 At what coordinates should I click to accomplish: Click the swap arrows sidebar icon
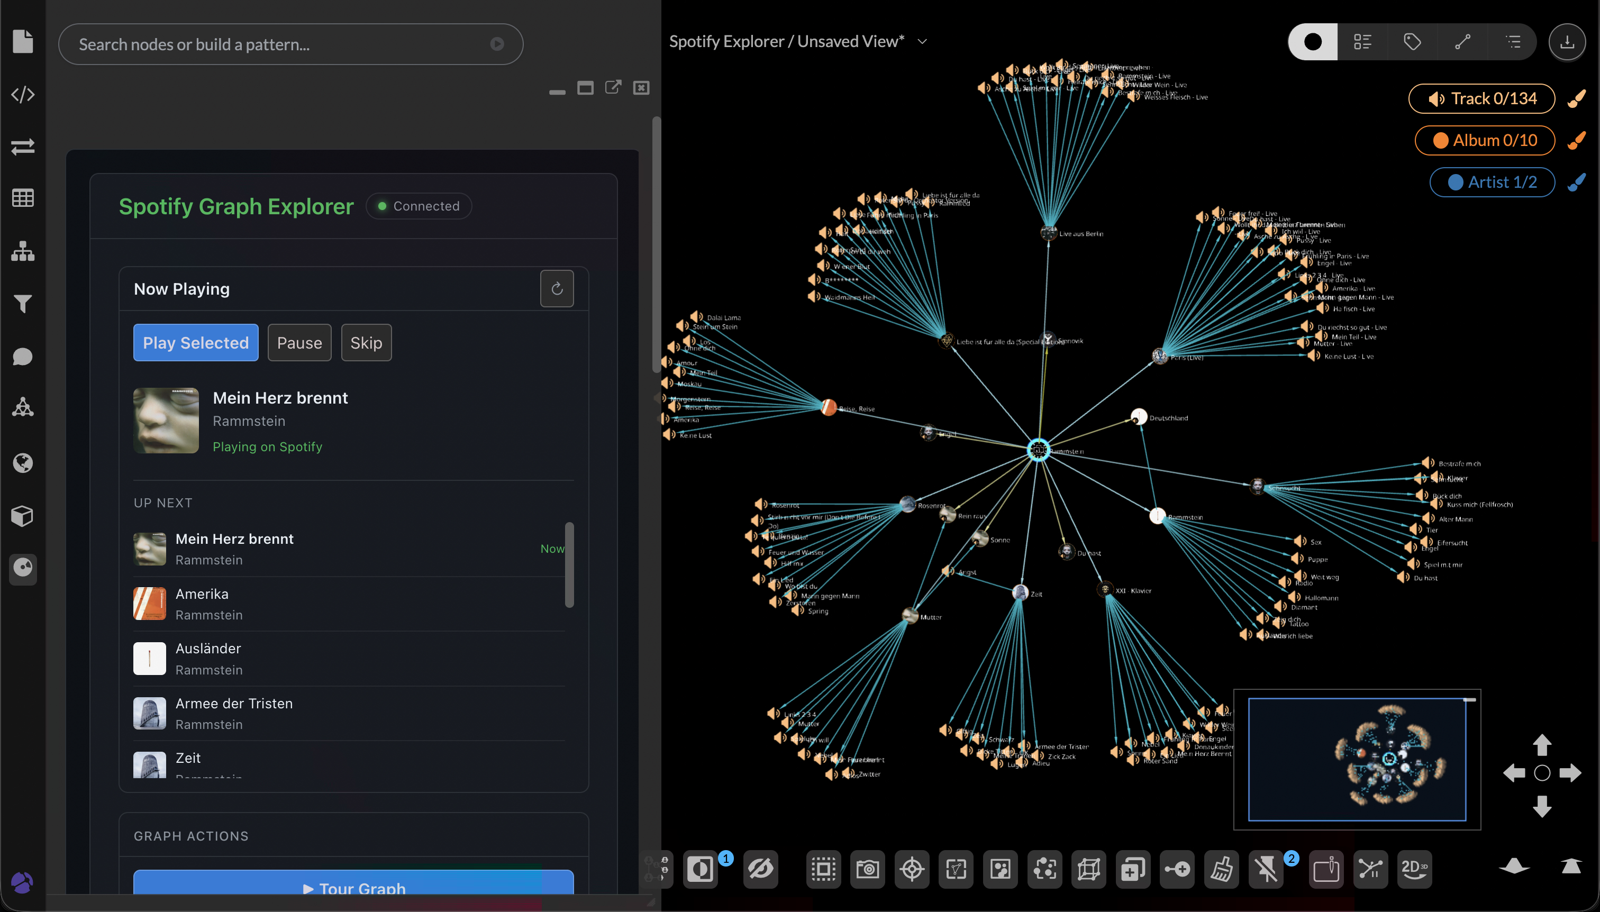pyautogui.click(x=23, y=147)
